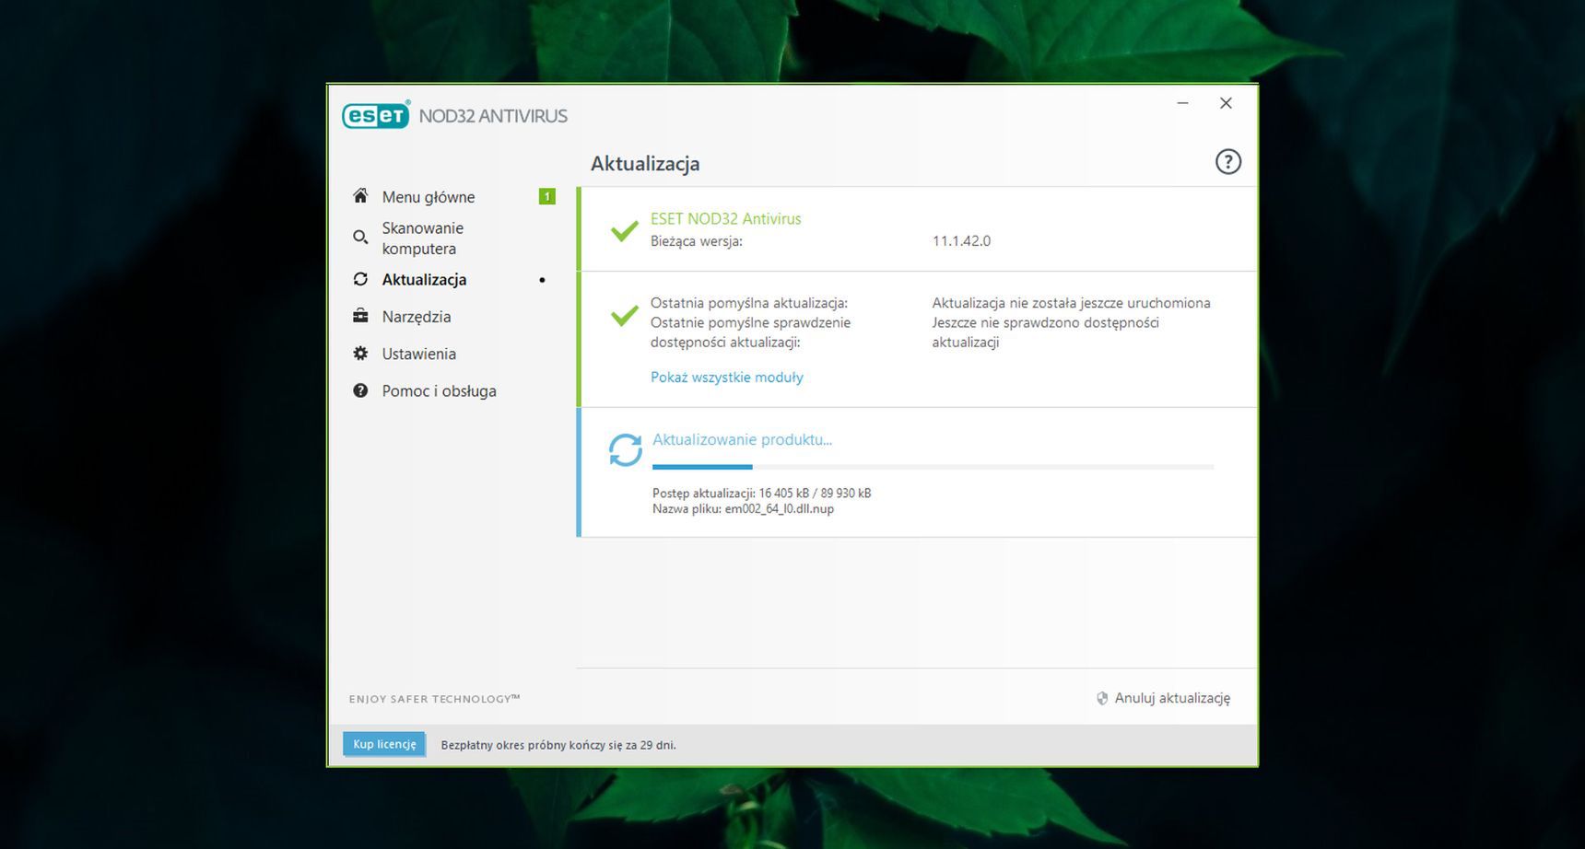The image size is (1585, 849).
Task: Cancel update via Anuluj aktualizację
Action: [x=1172, y=697]
